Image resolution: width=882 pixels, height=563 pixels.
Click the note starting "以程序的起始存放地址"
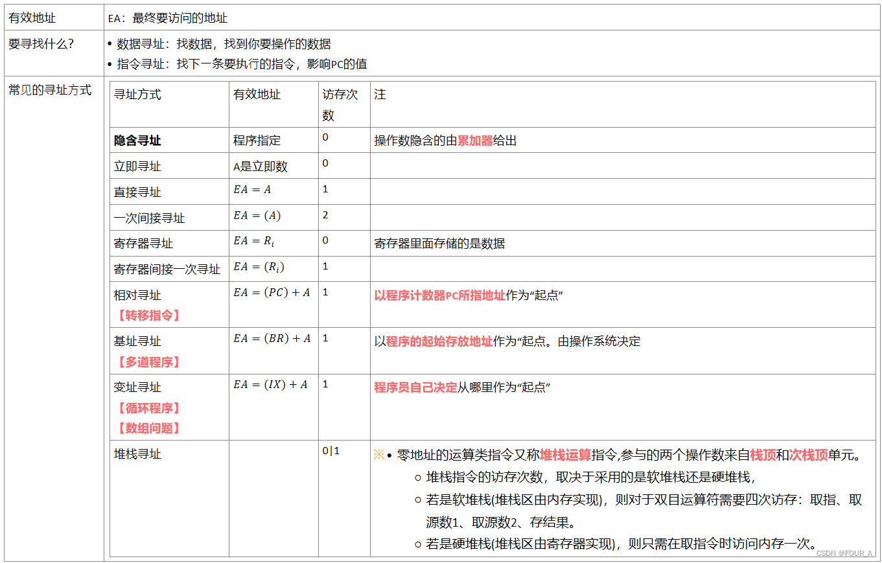tap(507, 341)
